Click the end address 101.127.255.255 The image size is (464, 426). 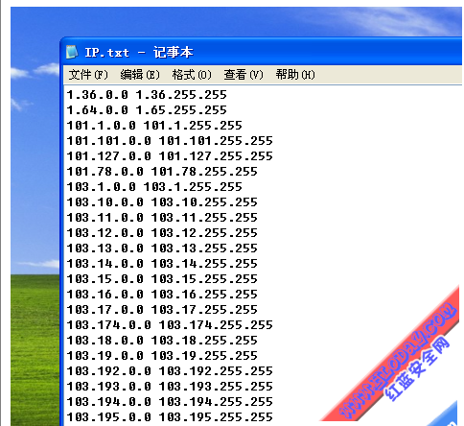(x=216, y=156)
